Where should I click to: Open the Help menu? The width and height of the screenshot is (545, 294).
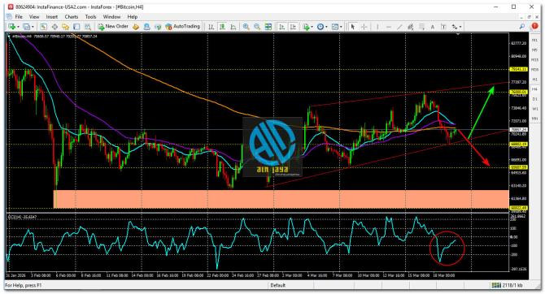(133, 17)
